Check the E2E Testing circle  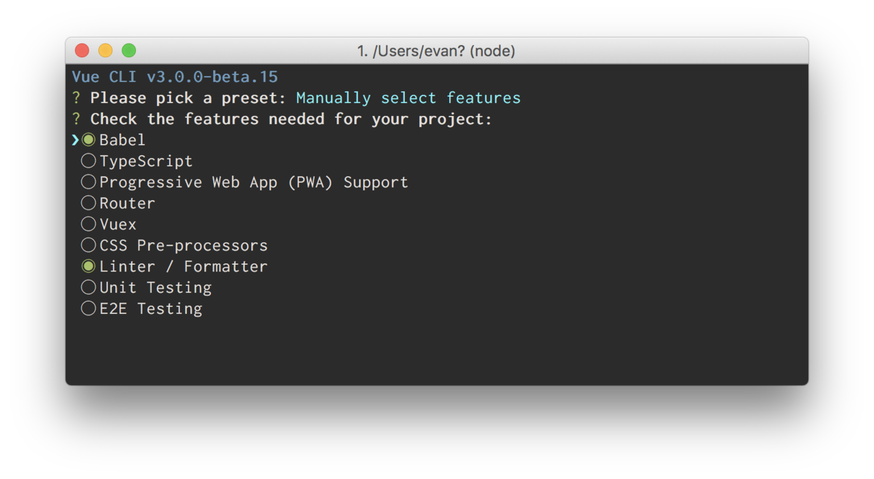(x=89, y=309)
